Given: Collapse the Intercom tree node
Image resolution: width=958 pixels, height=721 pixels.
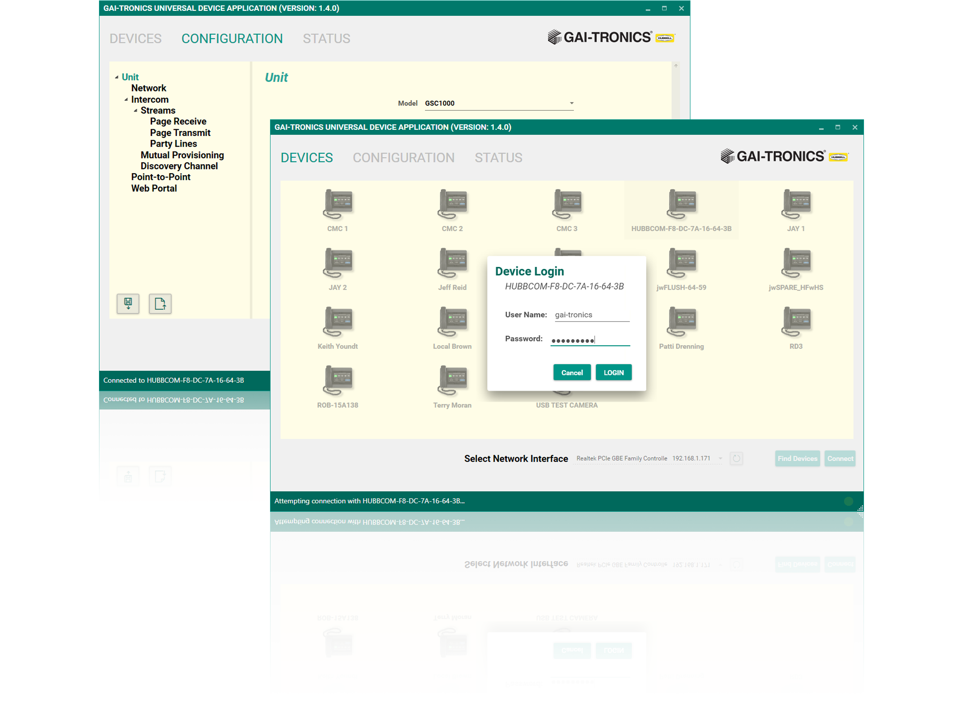Looking at the screenshot, I should point(126,100).
